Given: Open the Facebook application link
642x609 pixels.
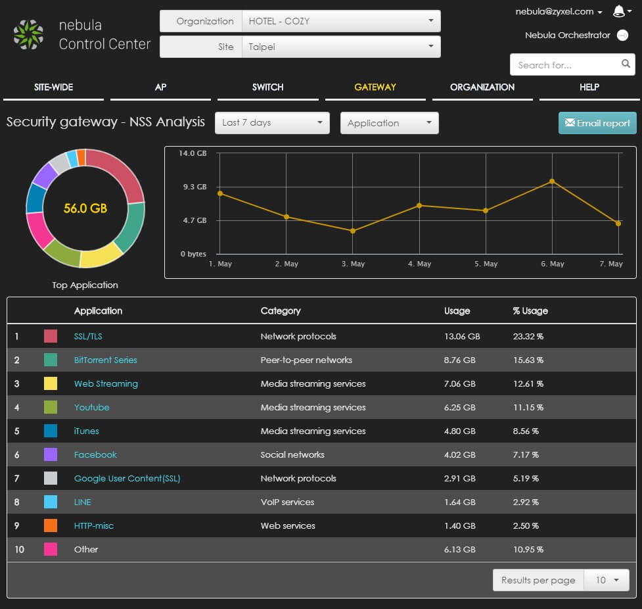Looking at the screenshot, I should (95, 454).
